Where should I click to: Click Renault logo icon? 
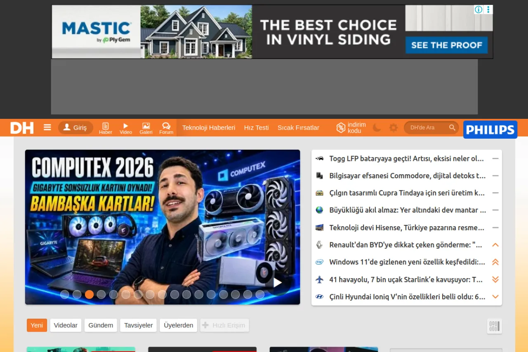319,245
